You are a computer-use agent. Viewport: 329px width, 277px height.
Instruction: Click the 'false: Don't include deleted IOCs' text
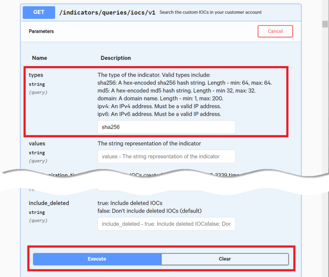149,211
